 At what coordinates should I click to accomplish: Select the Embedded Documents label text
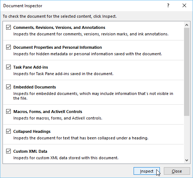pos(35,87)
